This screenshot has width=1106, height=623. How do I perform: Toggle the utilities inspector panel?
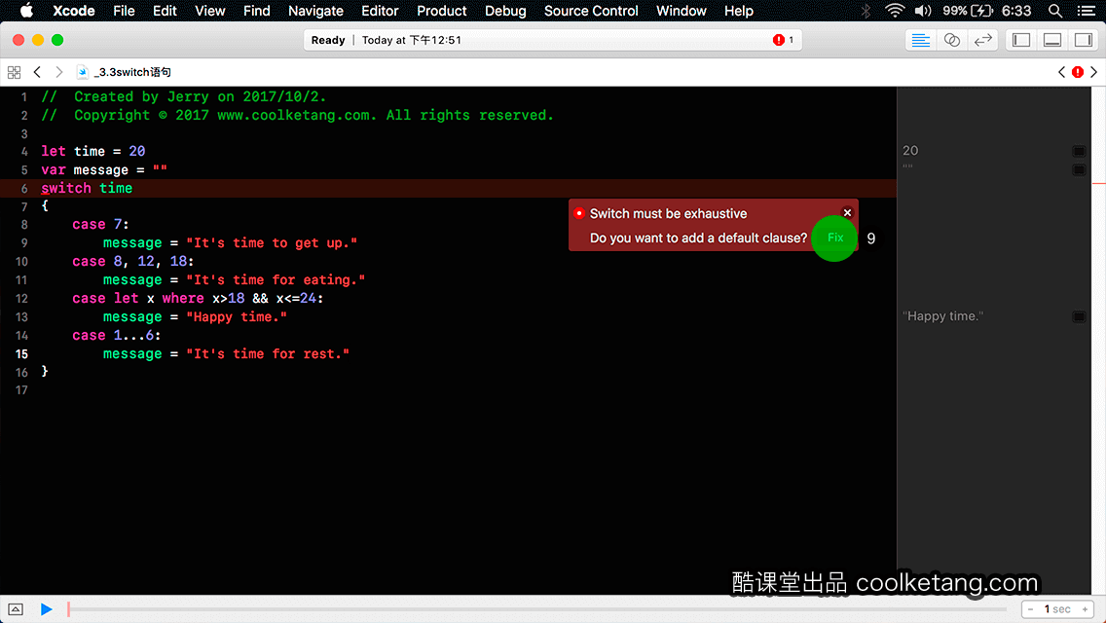(x=1084, y=40)
